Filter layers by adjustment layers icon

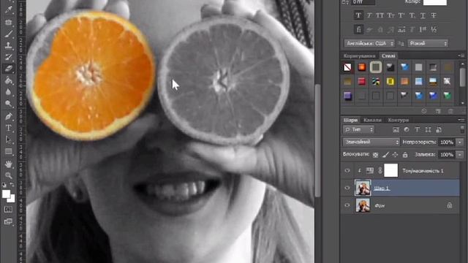(407, 130)
